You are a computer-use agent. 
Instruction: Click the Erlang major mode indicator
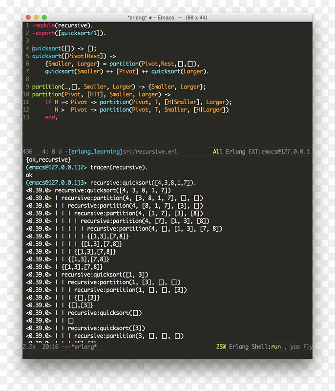coord(235,152)
